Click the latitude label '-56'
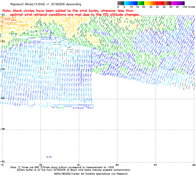The width and height of the screenshot is (196, 178). point(2,98)
